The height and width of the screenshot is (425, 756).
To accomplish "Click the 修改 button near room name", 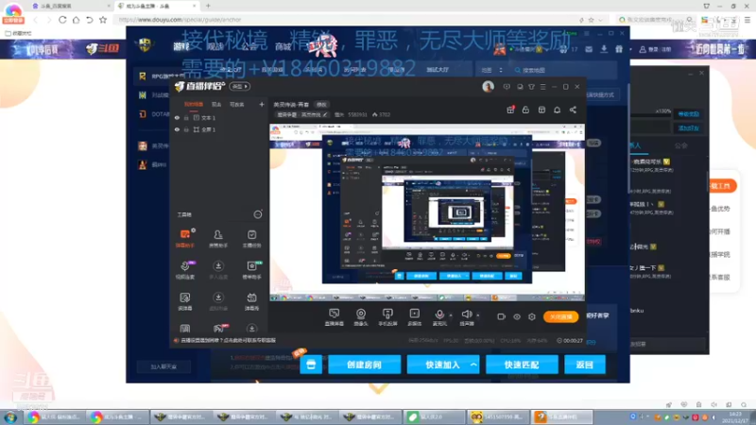I will (321, 105).
